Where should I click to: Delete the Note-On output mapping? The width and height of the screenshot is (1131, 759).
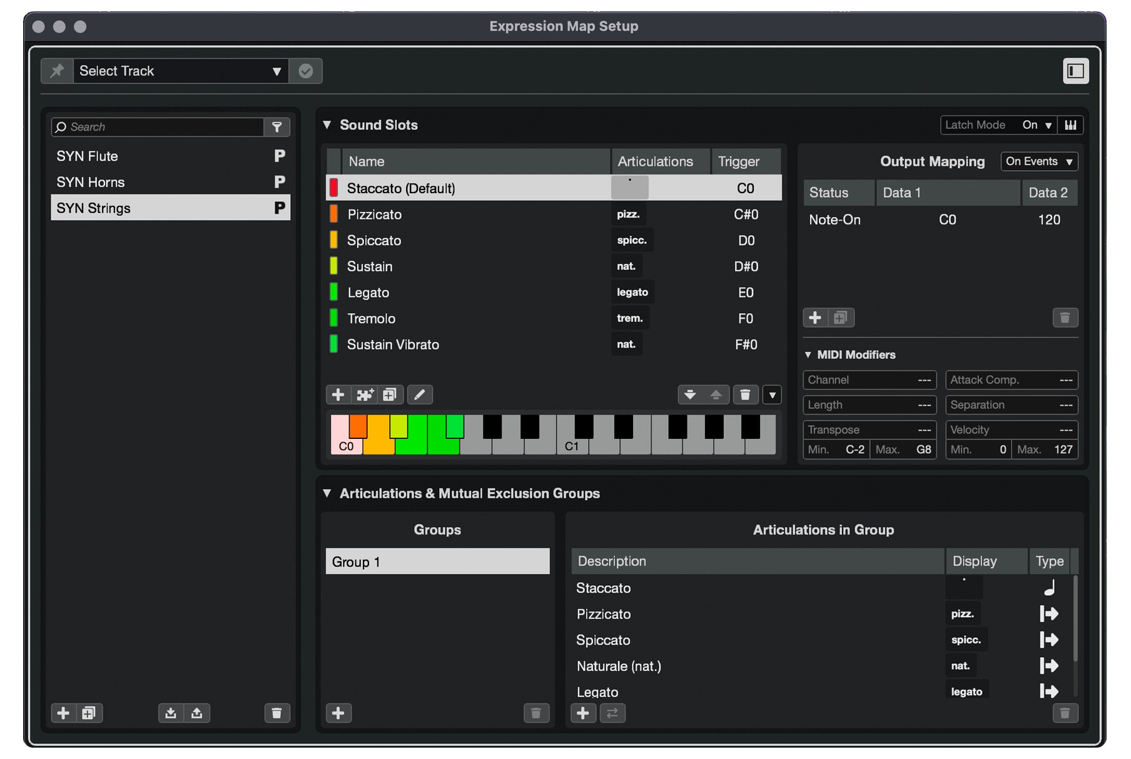pos(1065,318)
